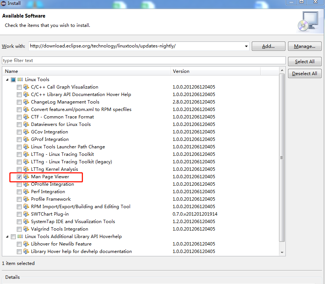
Task: Click the feature icon beside GCov Integration
Action: (26, 132)
